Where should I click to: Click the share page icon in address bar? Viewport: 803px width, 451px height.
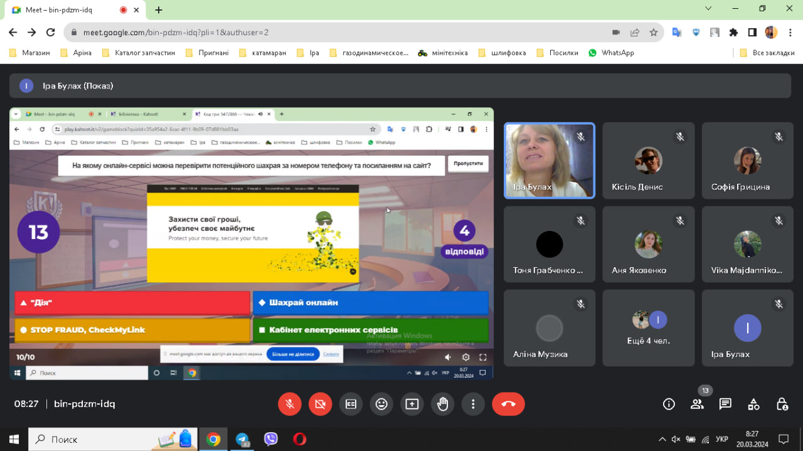click(635, 32)
